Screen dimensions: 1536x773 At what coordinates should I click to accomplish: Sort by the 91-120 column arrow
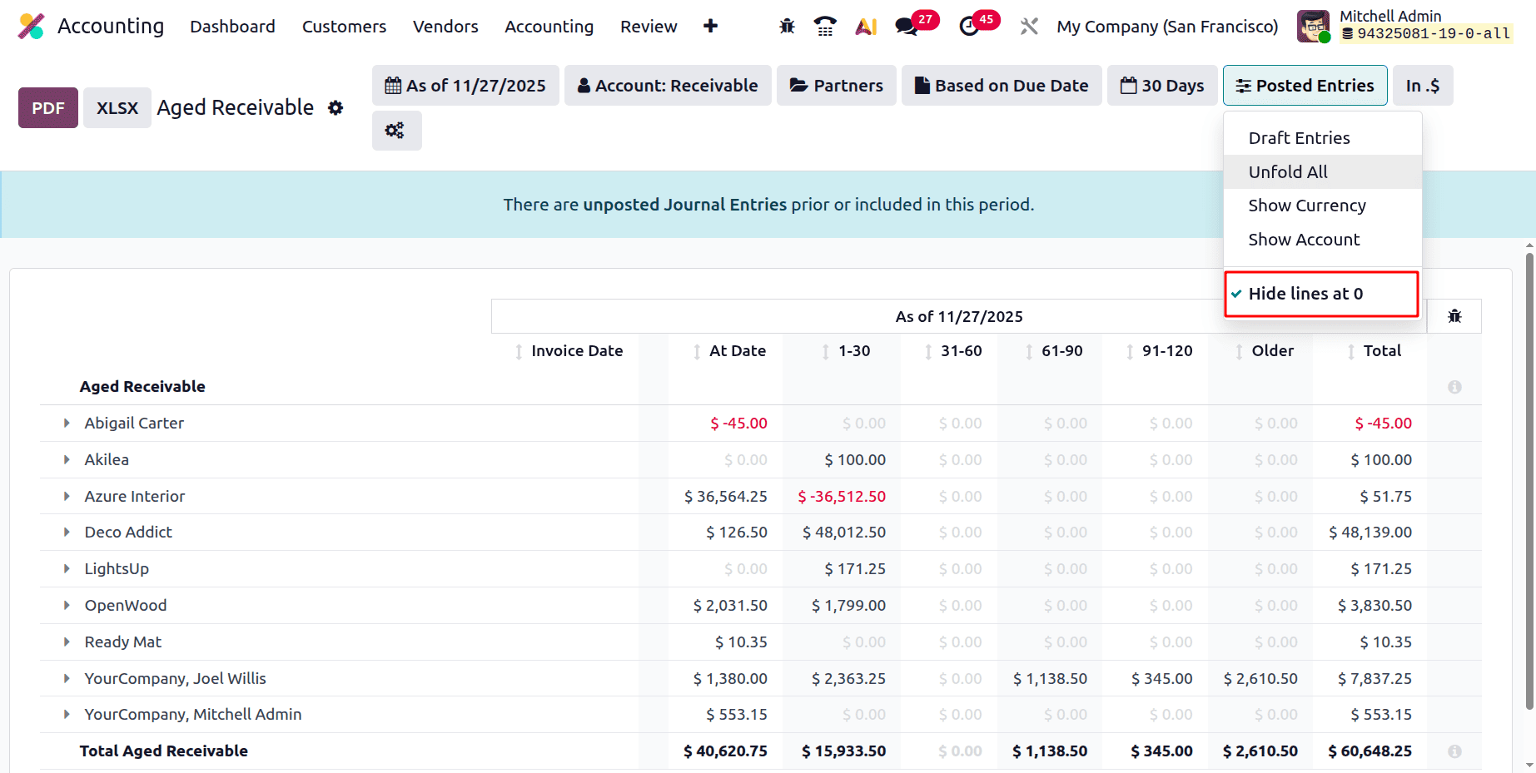click(x=1130, y=352)
